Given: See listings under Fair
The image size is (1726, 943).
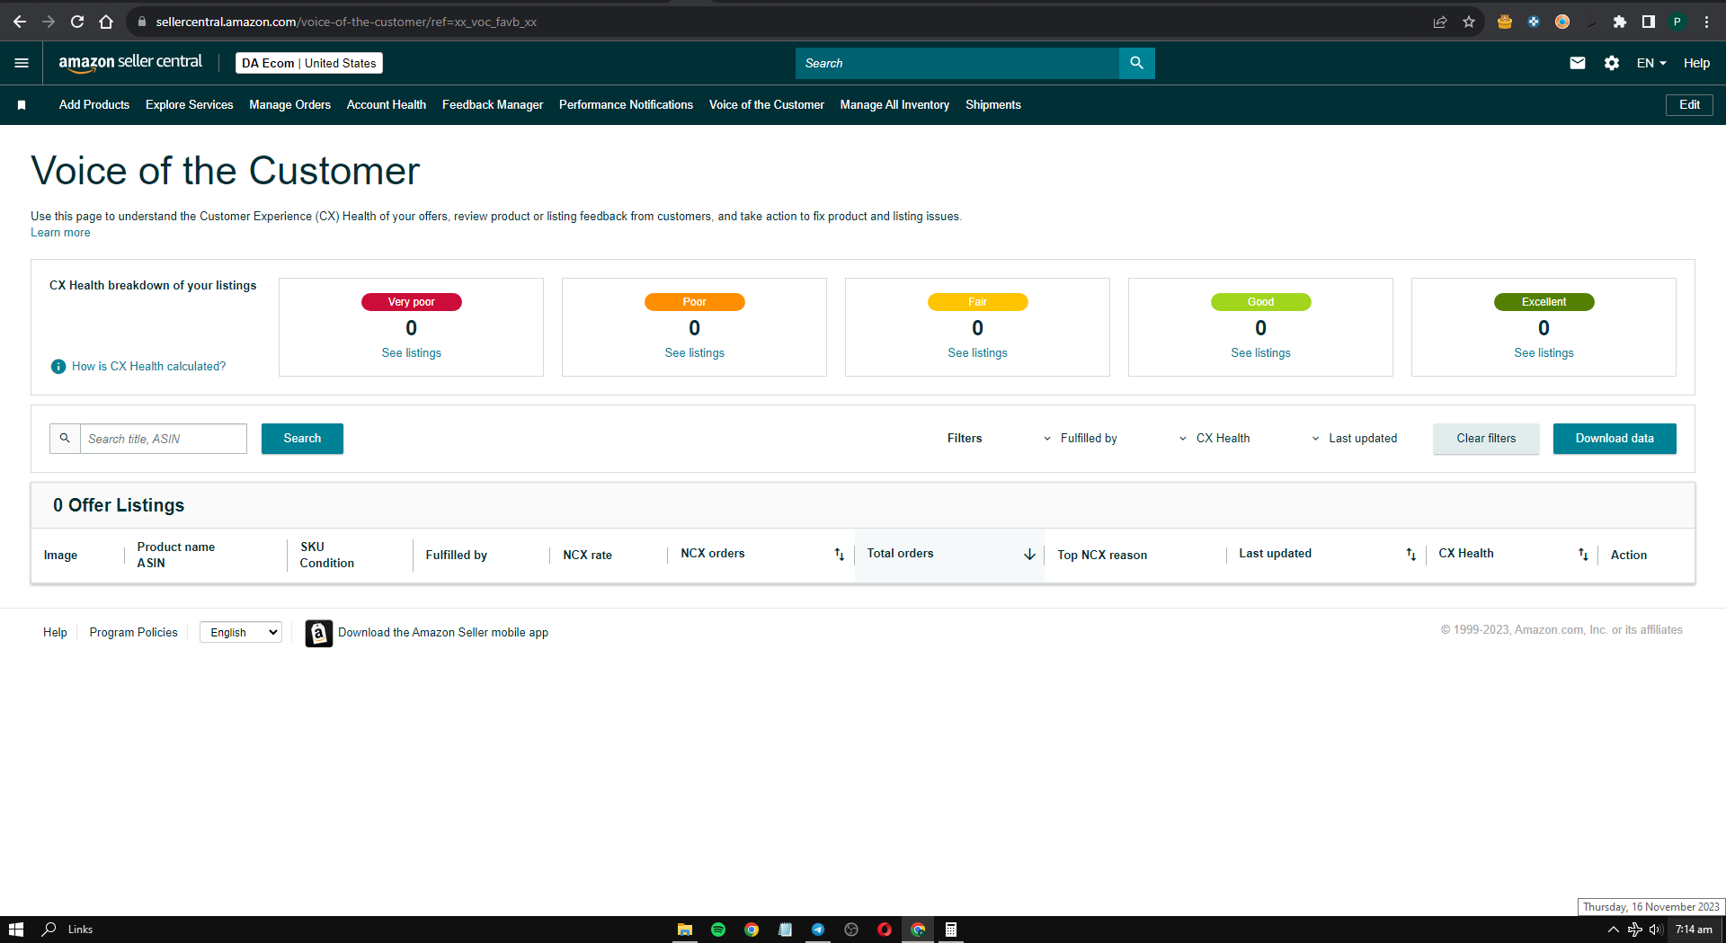Looking at the screenshot, I should 978,353.
